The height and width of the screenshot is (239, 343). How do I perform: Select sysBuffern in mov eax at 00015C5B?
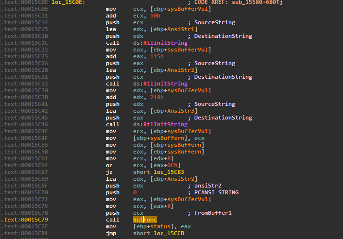tap(184, 152)
